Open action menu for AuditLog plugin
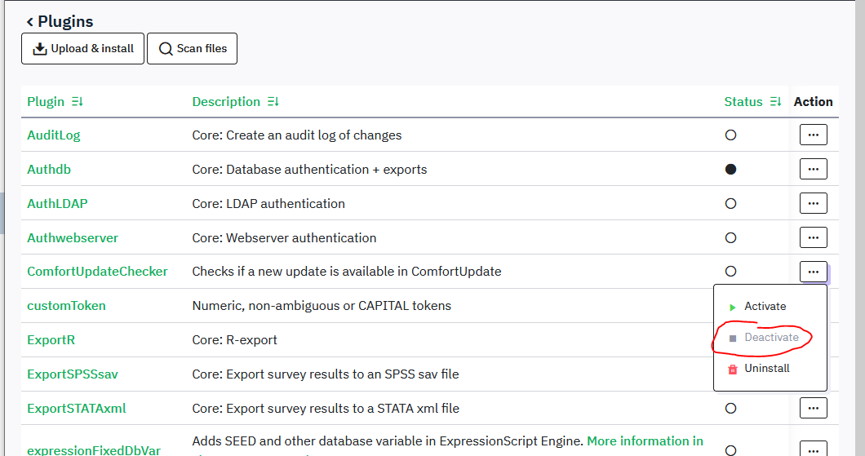Viewport: 865px width, 456px height. [813, 135]
